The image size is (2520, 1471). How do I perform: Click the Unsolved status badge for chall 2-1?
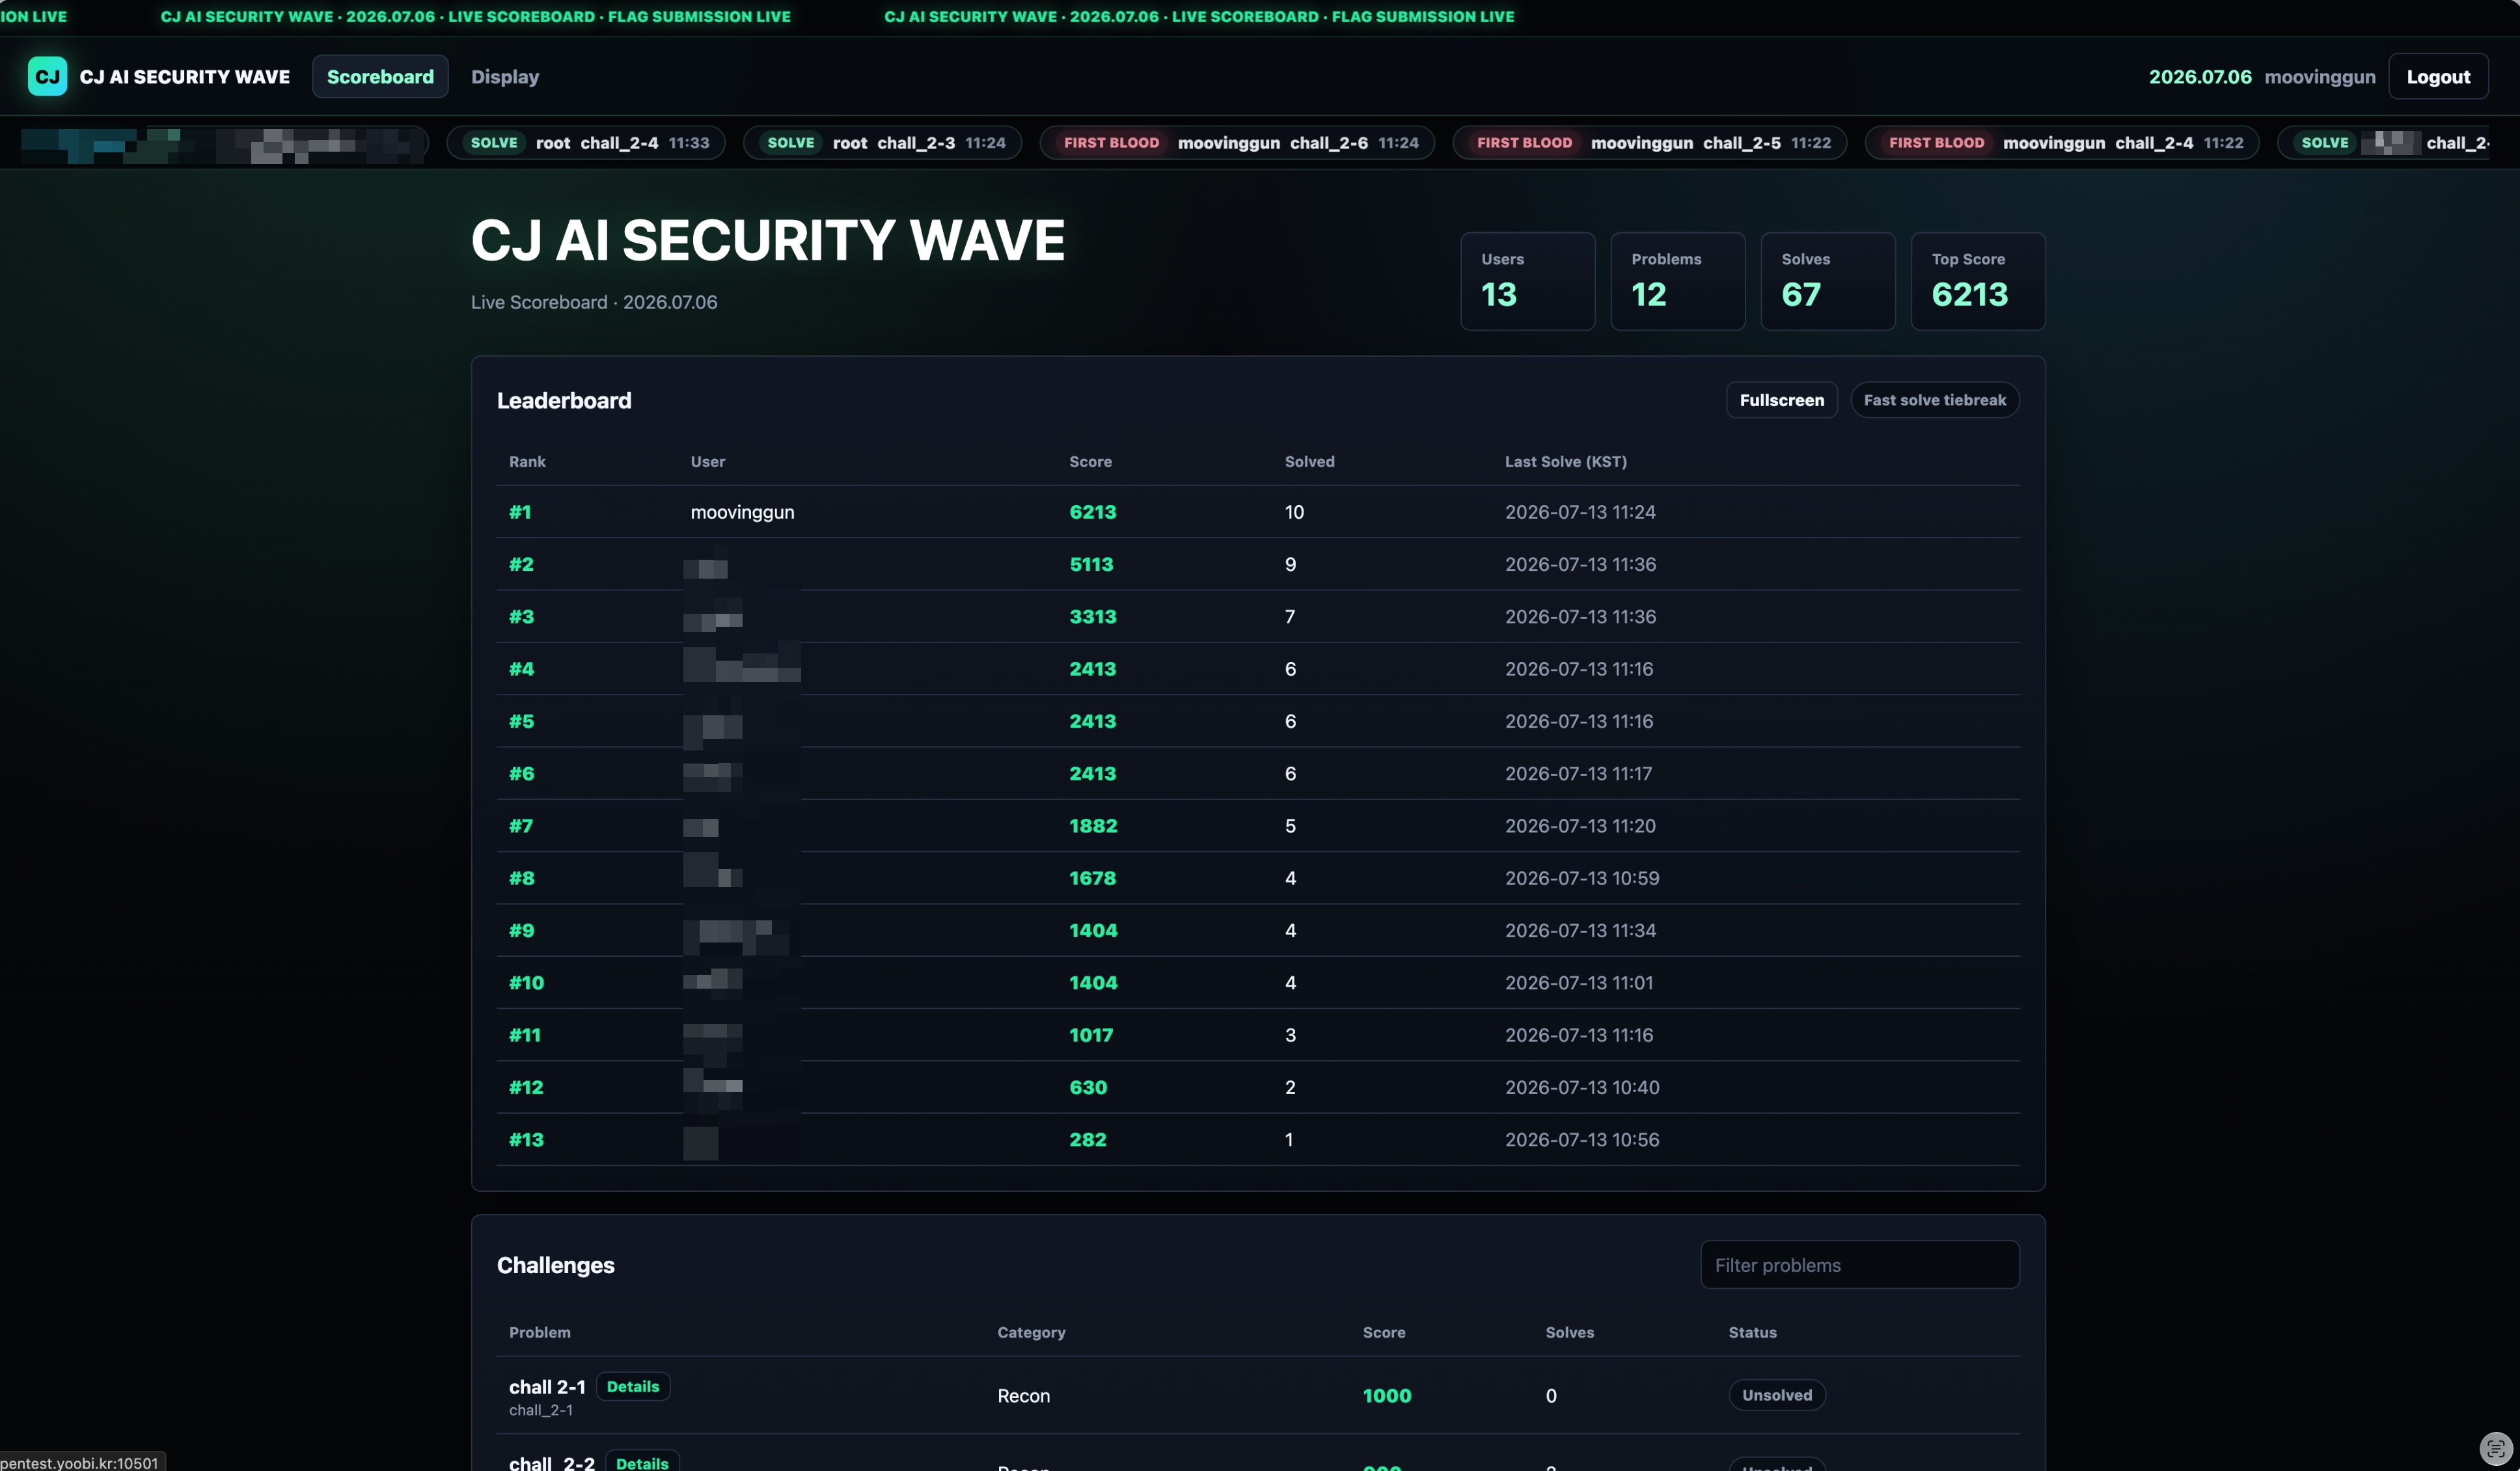pos(1777,1395)
